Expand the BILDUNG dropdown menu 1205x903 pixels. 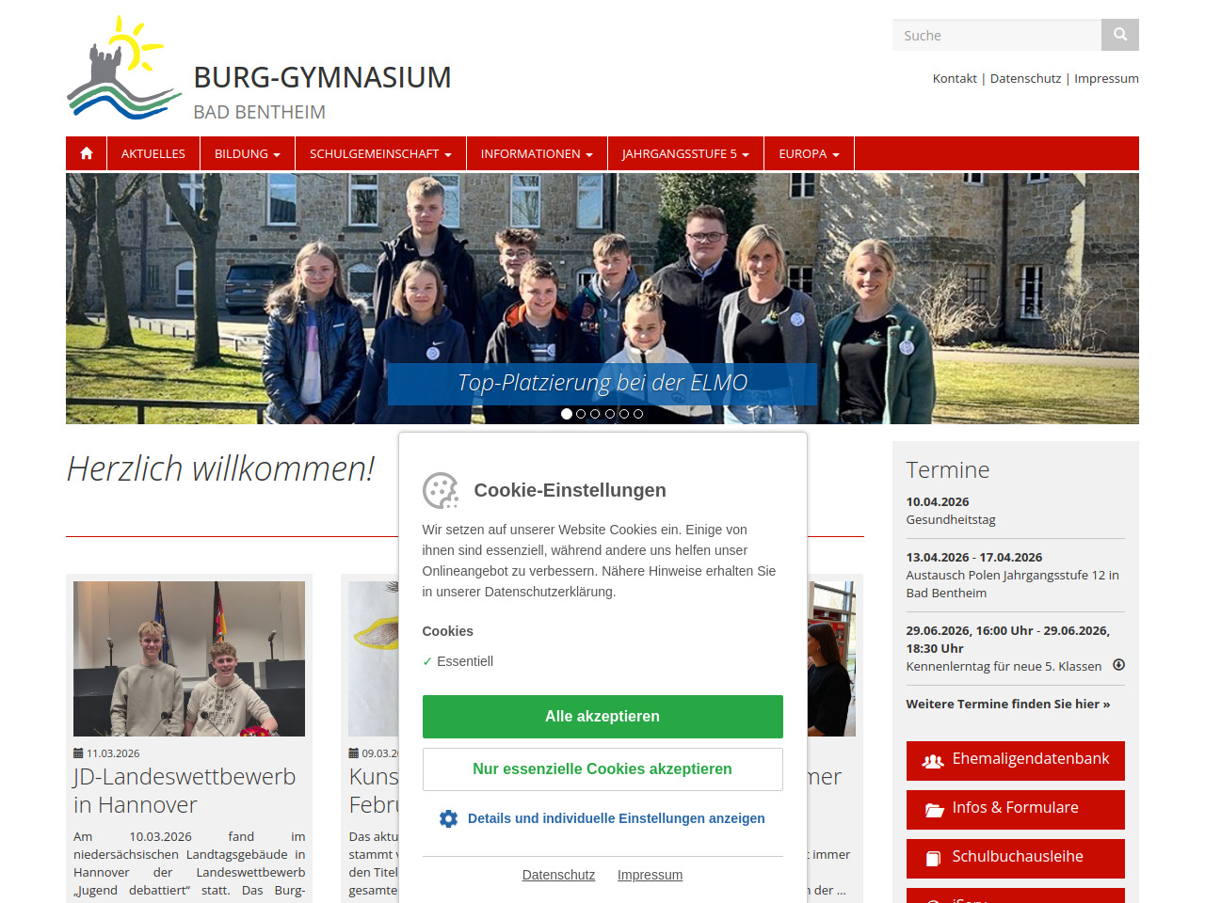247,153
